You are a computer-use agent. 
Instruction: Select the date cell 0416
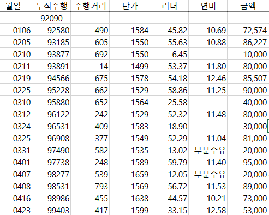16,198
